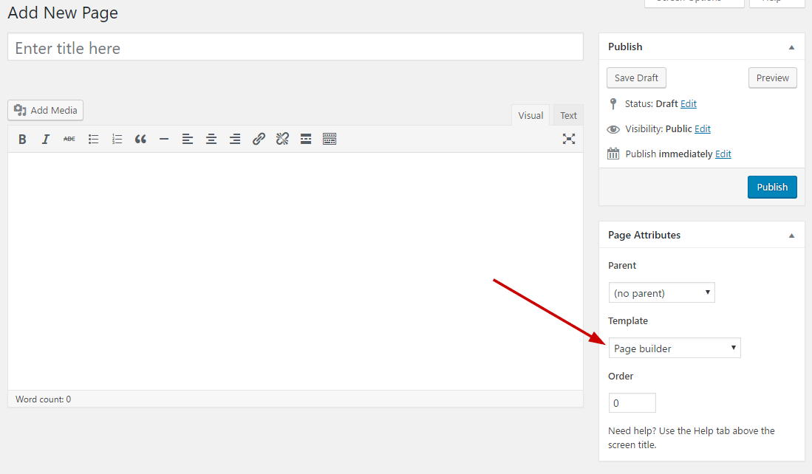This screenshot has height=474, width=812.
Task: Edit the Draft status
Action: point(688,104)
